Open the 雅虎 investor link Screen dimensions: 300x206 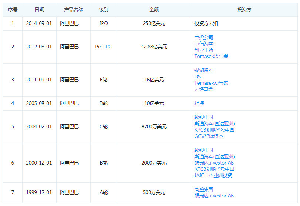click(199, 103)
